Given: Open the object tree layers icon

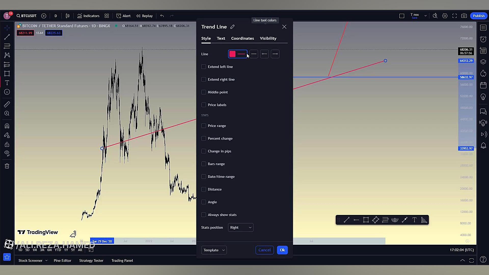Looking at the screenshot, I should click(x=483, y=62).
